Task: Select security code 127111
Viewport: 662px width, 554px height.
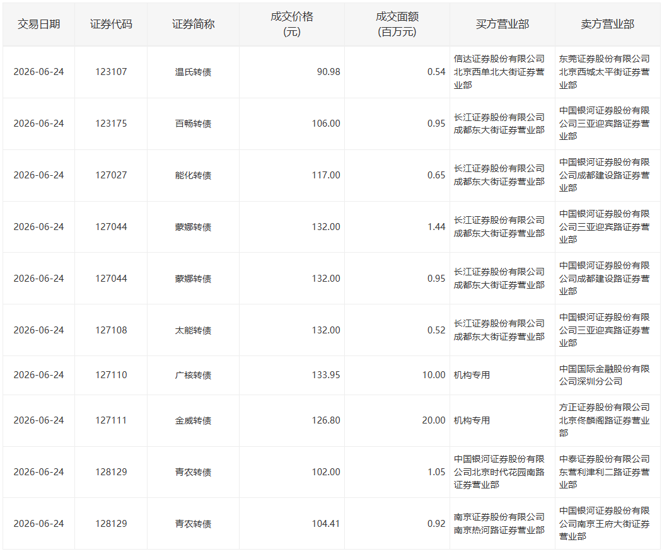Action: click(111, 420)
